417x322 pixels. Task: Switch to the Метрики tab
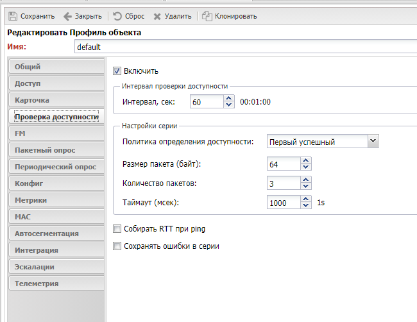coord(56,200)
